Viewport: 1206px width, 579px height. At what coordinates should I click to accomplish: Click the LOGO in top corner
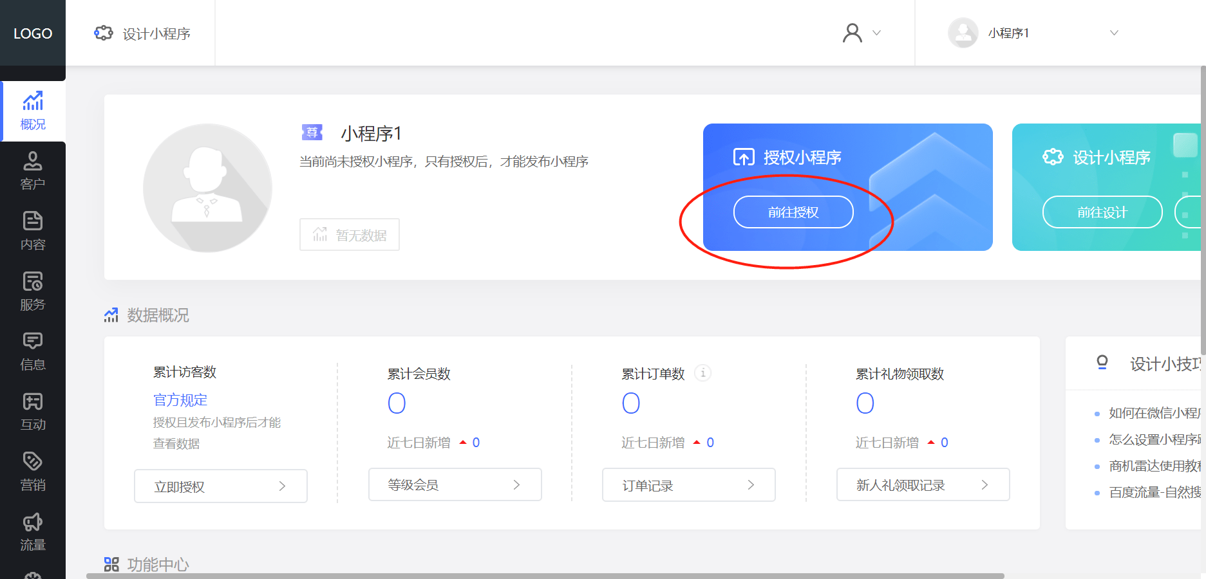[x=33, y=33]
